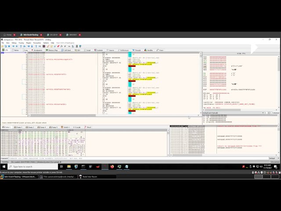Click the Execute Till Return icon
This screenshot has width=281, height=211.
(x=36, y=46)
